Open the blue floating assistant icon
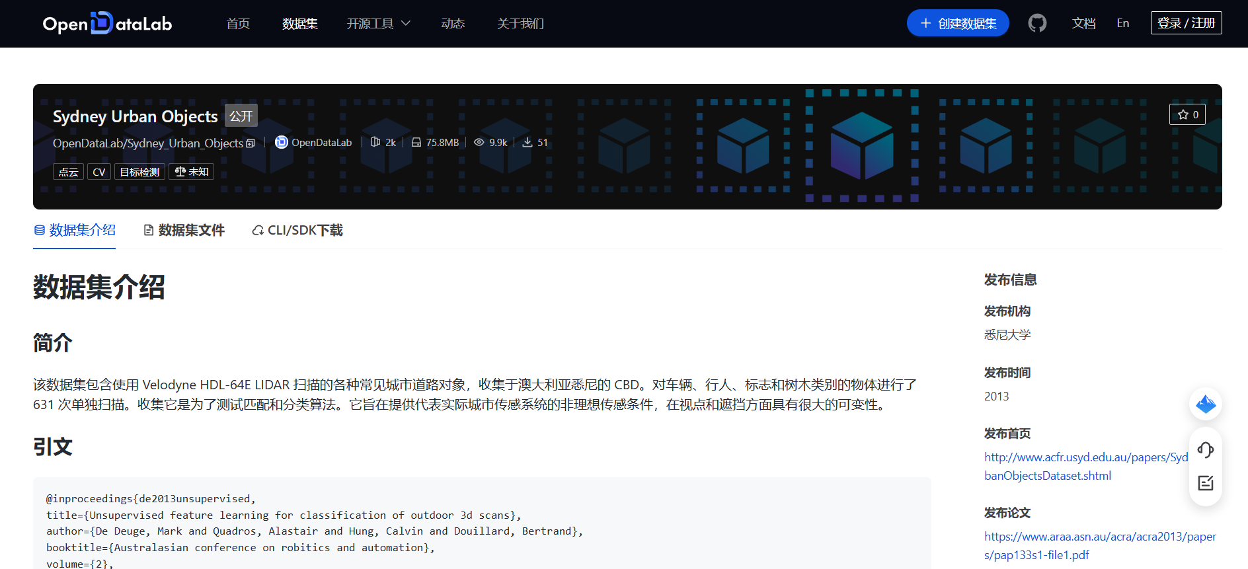Image resolution: width=1248 pixels, height=569 pixels. click(x=1206, y=404)
